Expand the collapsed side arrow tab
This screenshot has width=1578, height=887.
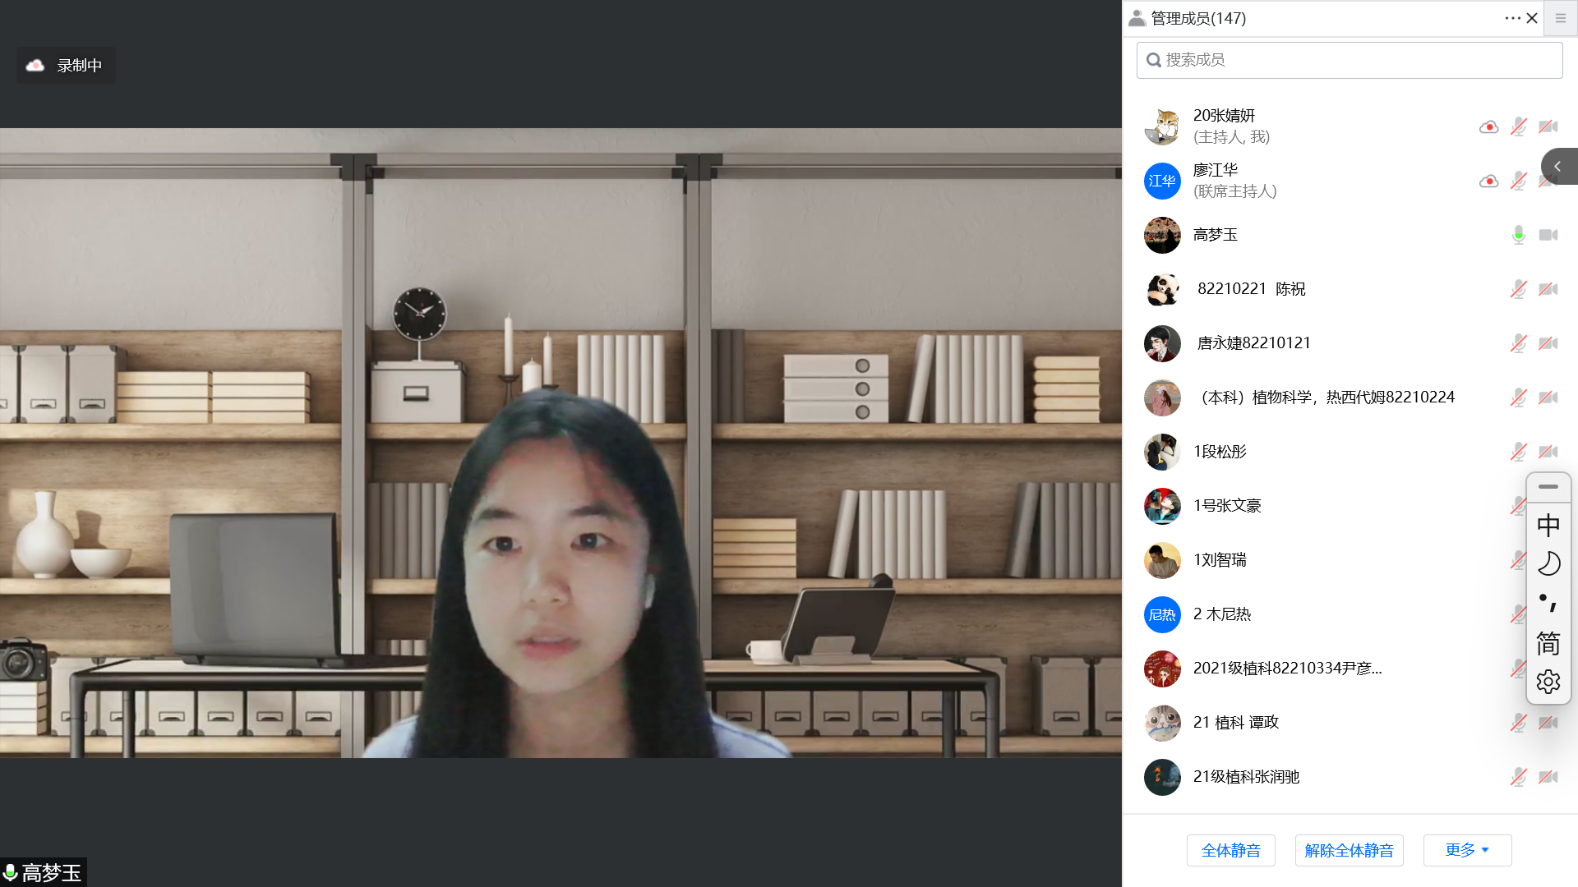click(1557, 166)
